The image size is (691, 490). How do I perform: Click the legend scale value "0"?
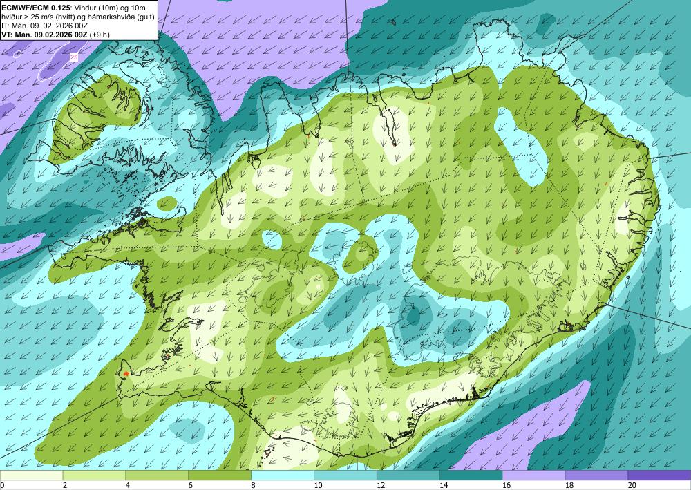[2, 485]
